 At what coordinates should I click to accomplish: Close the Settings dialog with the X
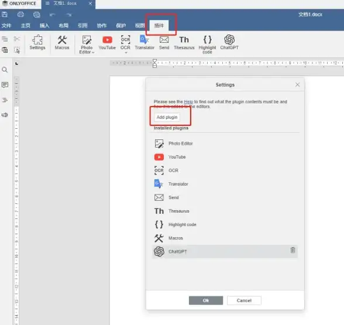click(x=297, y=84)
